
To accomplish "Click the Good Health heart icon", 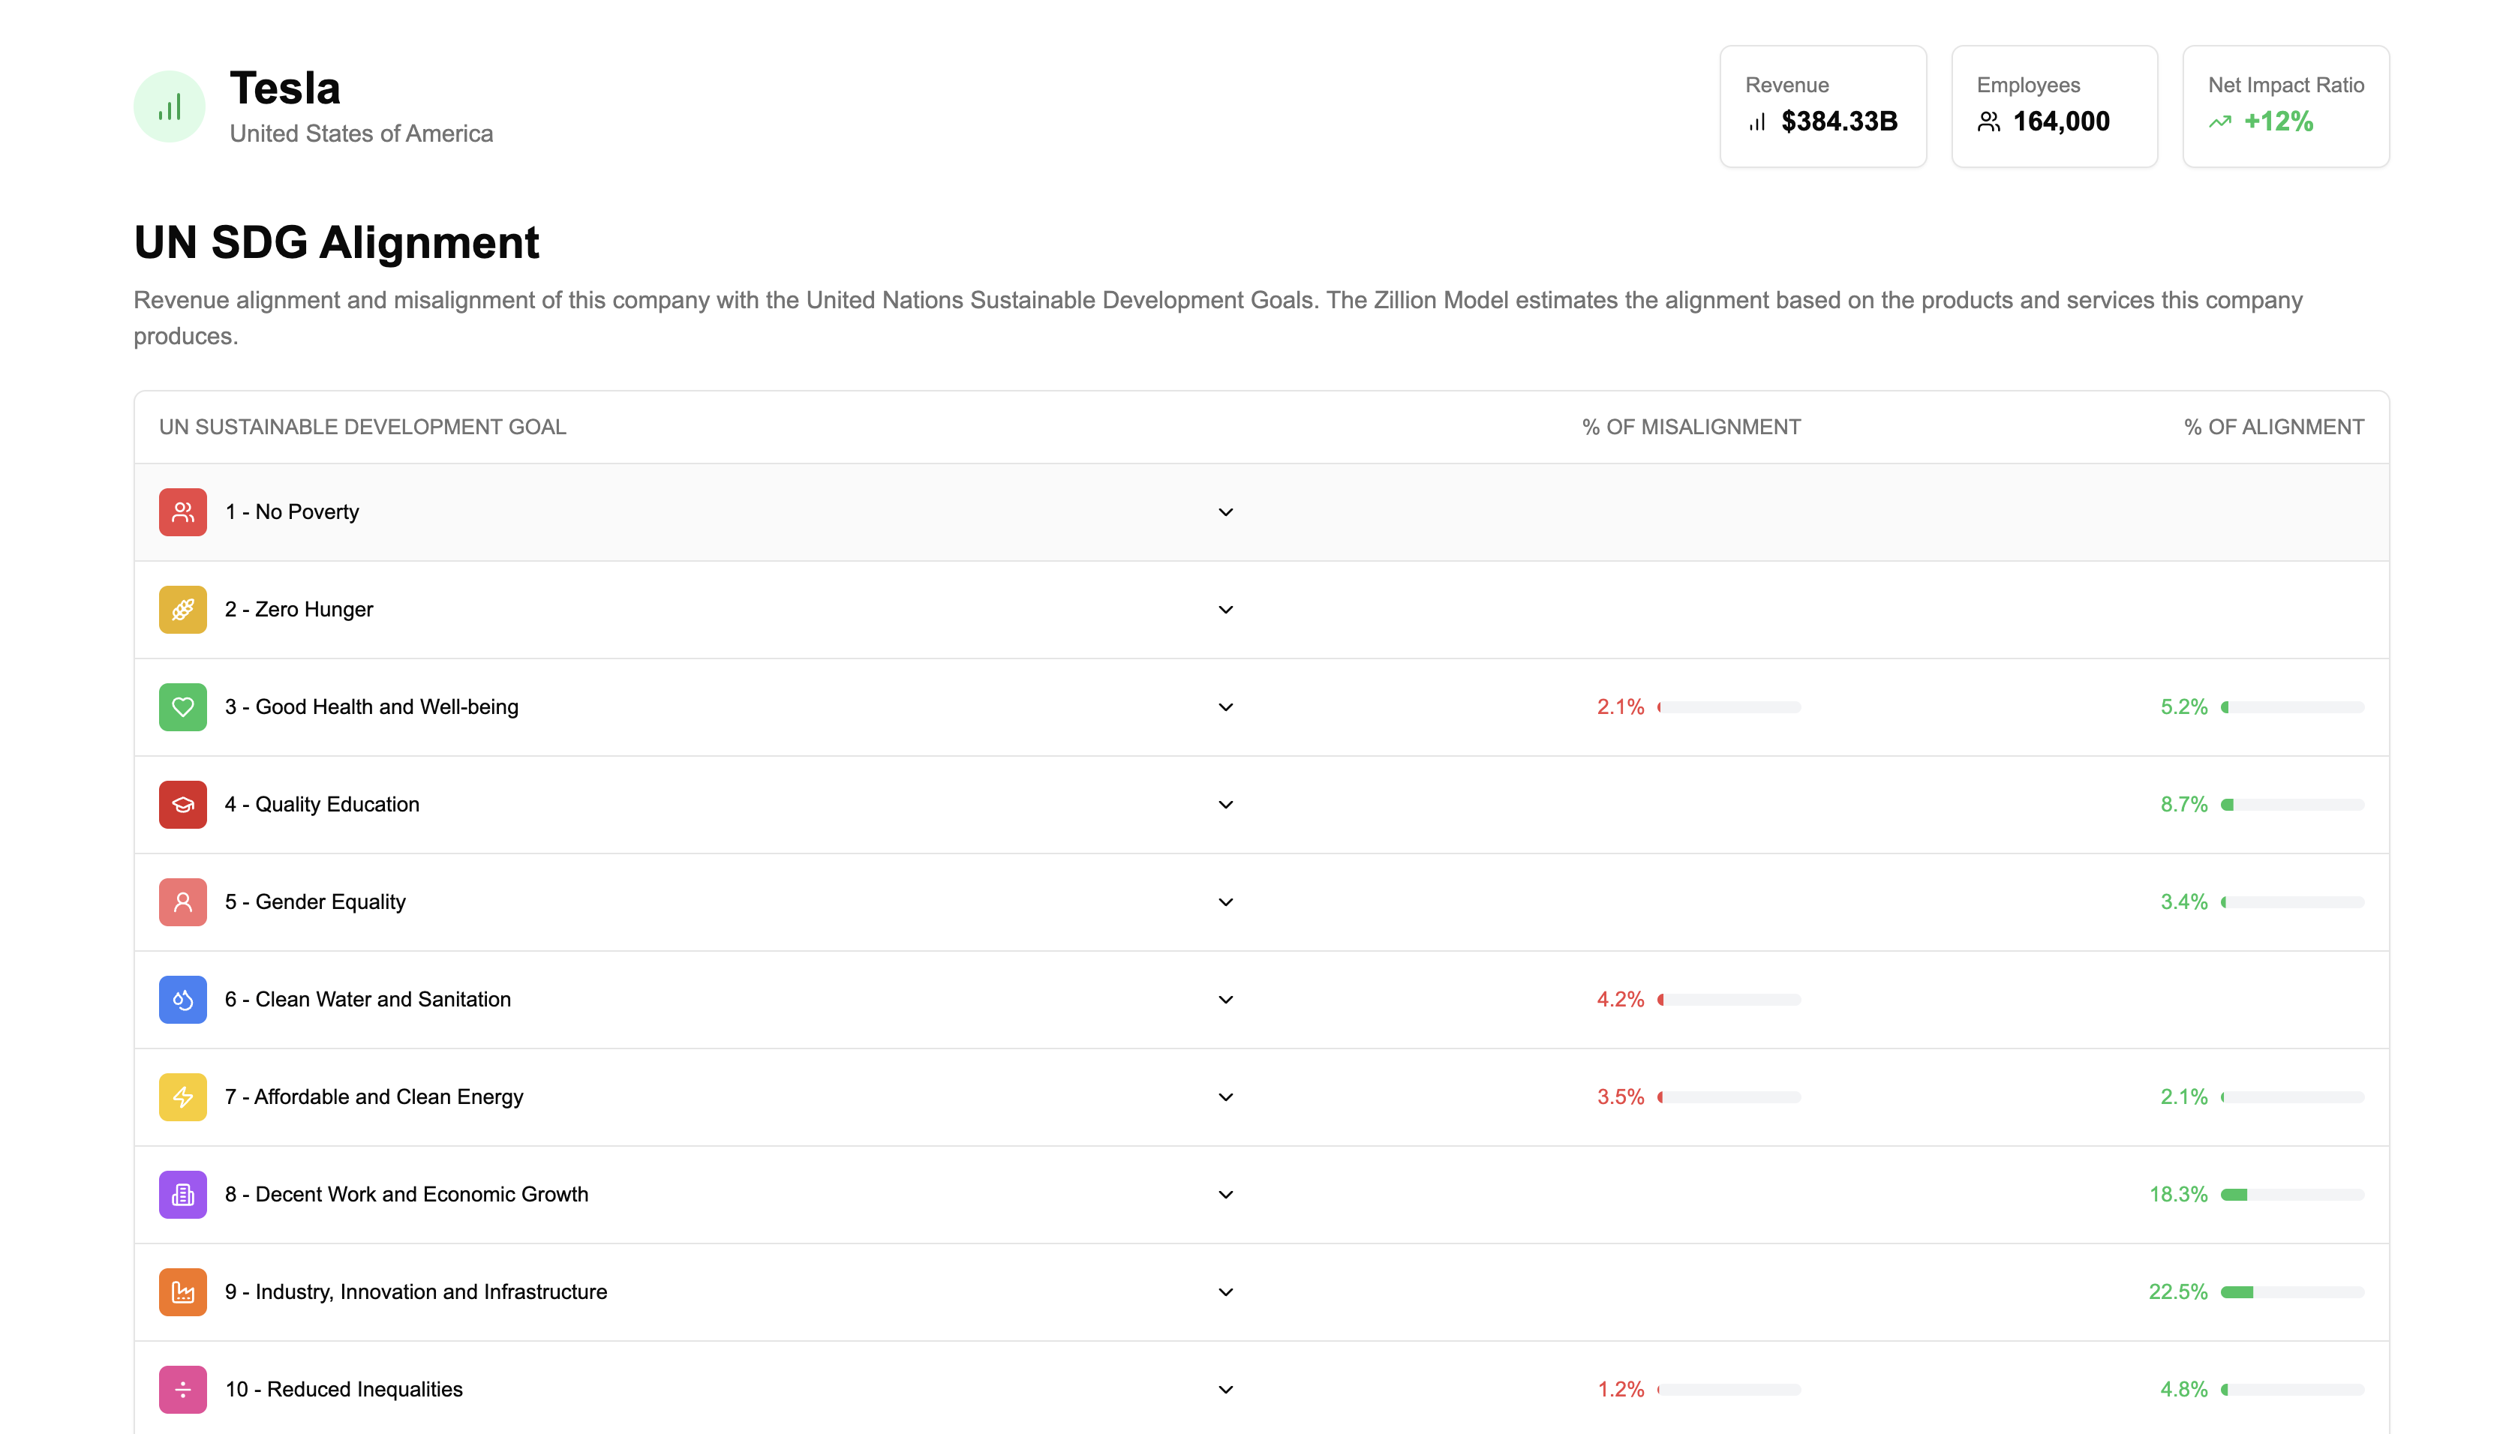I will coord(182,707).
